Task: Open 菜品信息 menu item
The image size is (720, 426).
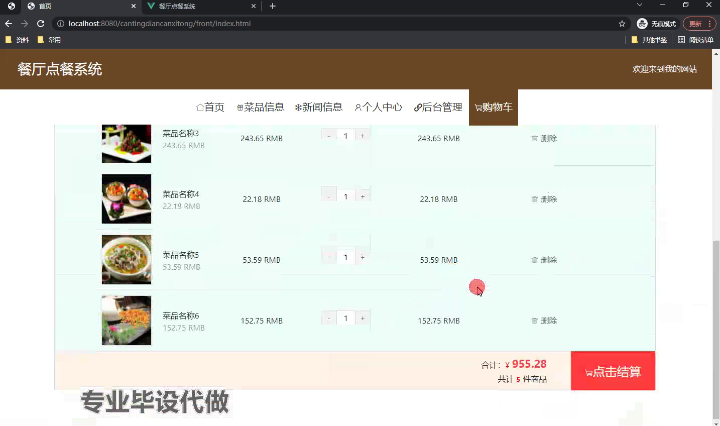Action: coord(261,107)
